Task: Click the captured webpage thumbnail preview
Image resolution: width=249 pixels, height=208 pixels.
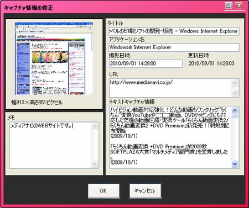Action: click(54, 58)
